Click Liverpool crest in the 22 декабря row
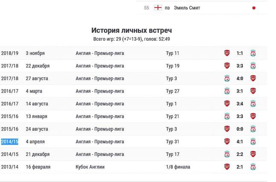Screen dimensions: 276x182 point(253,66)
